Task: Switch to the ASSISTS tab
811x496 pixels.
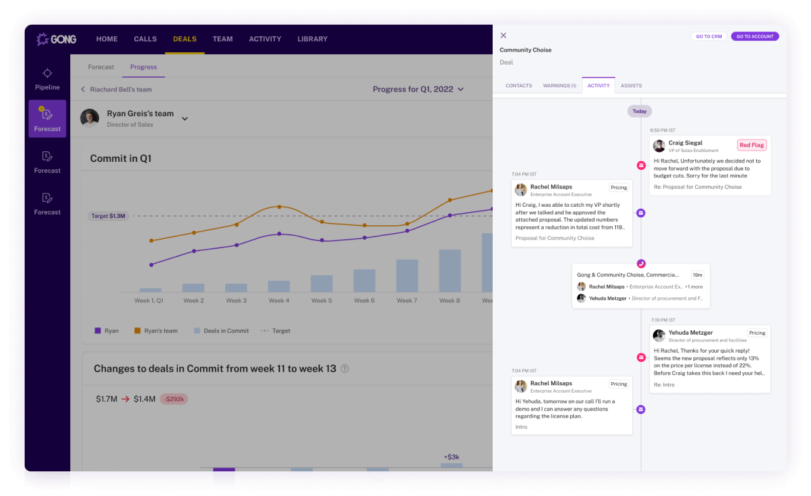Action: [x=631, y=86]
